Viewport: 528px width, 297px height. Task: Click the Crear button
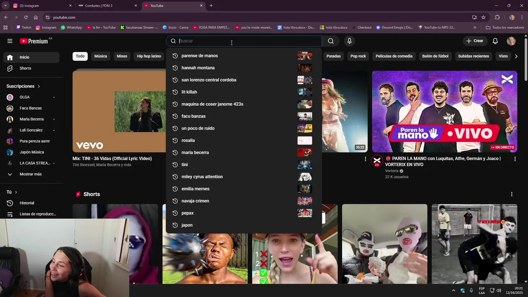475,41
